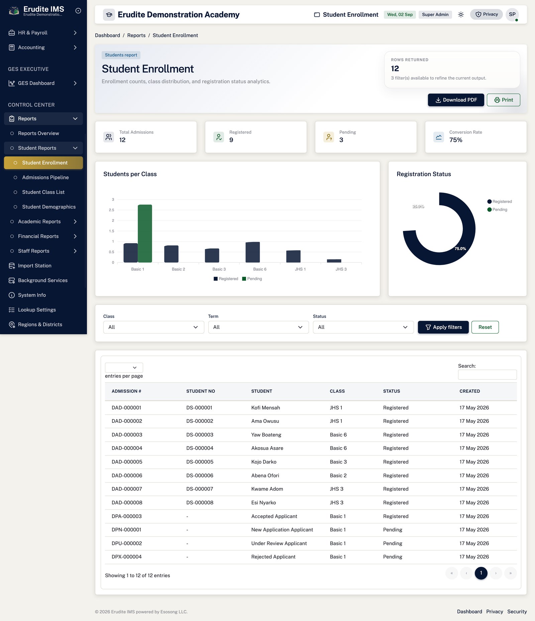Viewport: 535px width, 621px height.
Task: Open the SP user avatar menu
Action: [512, 14]
